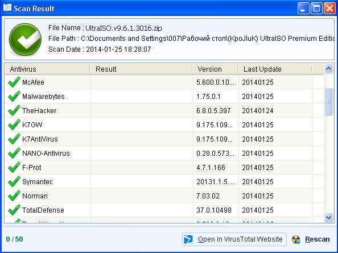Click the Rescan text link
338x253 pixels.
tap(318, 239)
